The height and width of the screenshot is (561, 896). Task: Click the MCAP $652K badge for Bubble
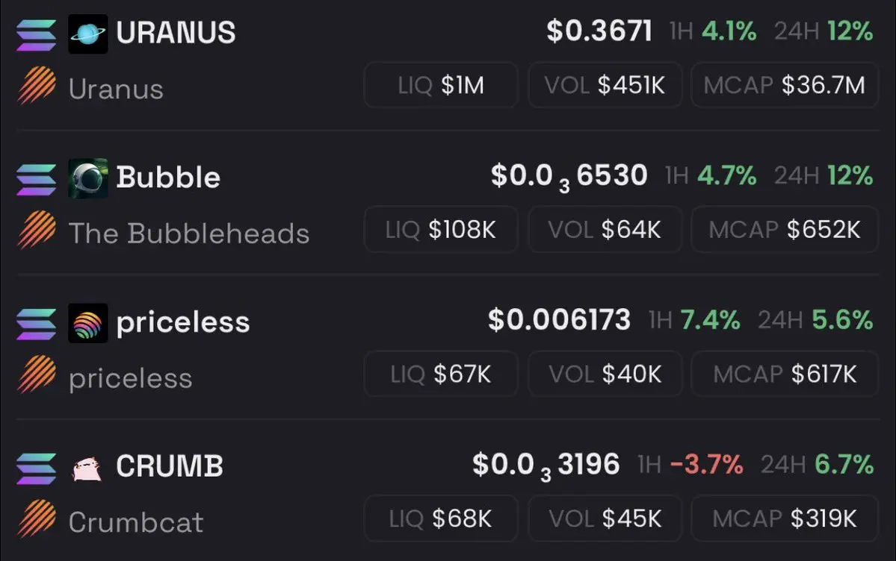tap(785, 230)
